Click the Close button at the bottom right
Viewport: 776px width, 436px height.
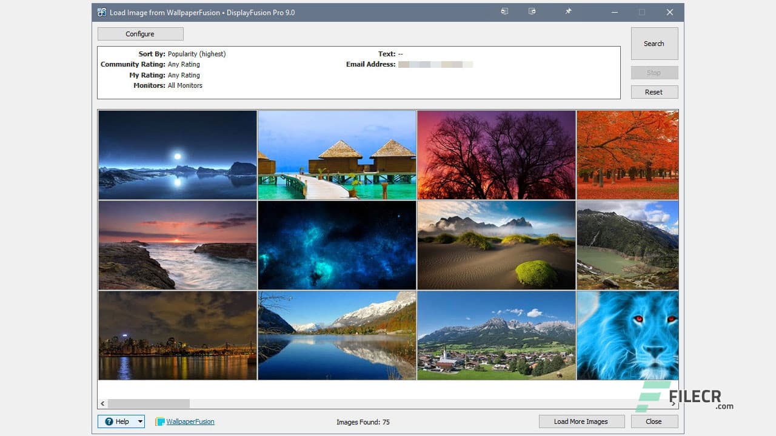[654, 421]
